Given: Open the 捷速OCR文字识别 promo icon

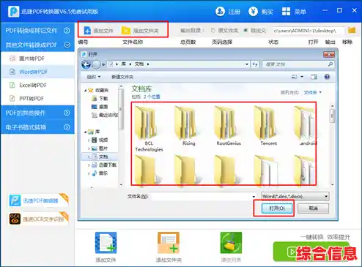Looking at the screenshot, I should 15,219.
